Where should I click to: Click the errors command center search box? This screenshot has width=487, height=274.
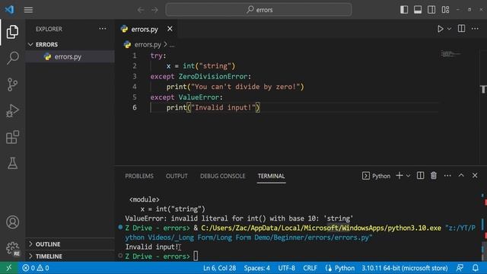pos(259,10)
